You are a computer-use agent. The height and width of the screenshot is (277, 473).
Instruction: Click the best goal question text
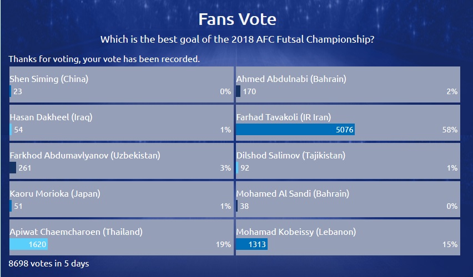[238, 39]
